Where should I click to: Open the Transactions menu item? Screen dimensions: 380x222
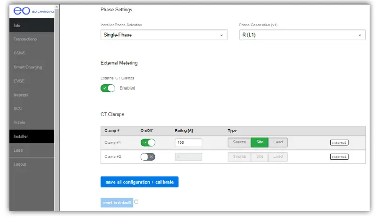click(x=25, y=39)
